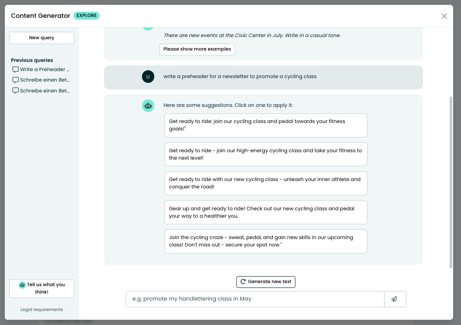This screenshot has height=325, width=461.
Task: Open the Legal requirements link
Action: pyautogui.click(x=42, y=310)
